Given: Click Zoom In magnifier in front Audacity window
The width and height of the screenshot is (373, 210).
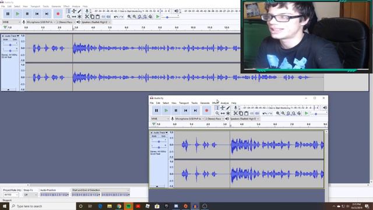Looking at the screenshot, I should click(277, 113).
